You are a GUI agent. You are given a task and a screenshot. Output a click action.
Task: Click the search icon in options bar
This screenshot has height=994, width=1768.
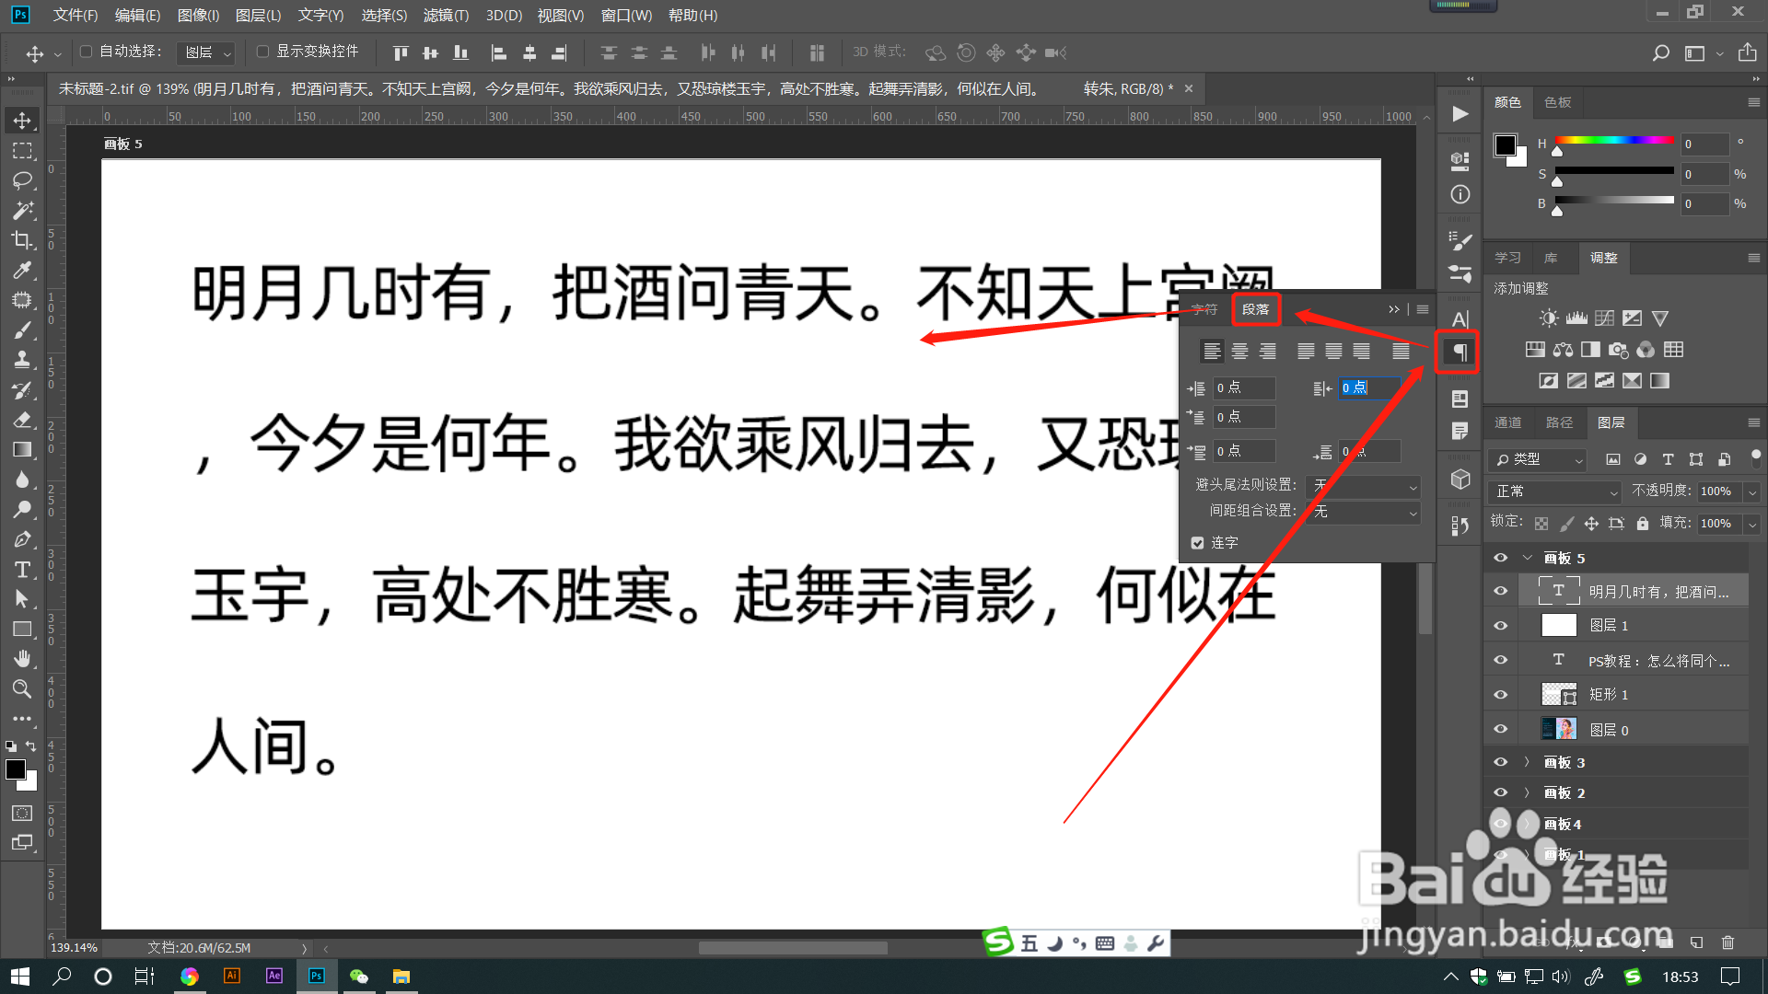pyautogui.click(x=1660, y=53)
